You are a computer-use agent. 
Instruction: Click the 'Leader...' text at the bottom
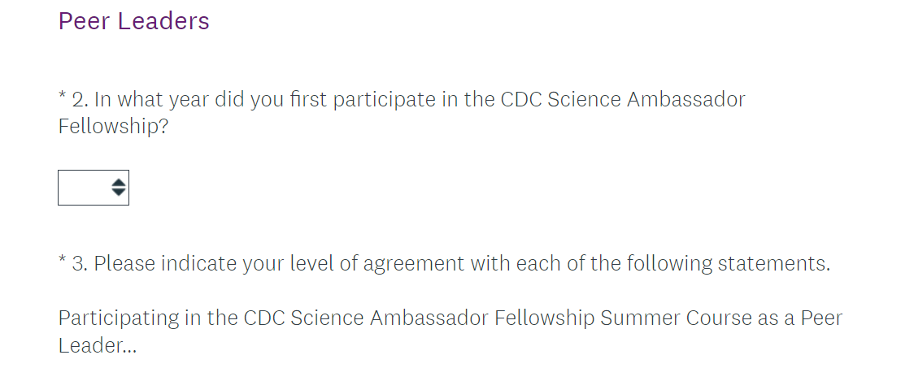98,345
